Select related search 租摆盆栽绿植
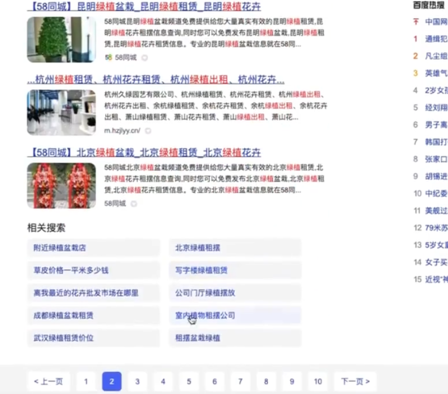448x394 pixels. (235, 338)
